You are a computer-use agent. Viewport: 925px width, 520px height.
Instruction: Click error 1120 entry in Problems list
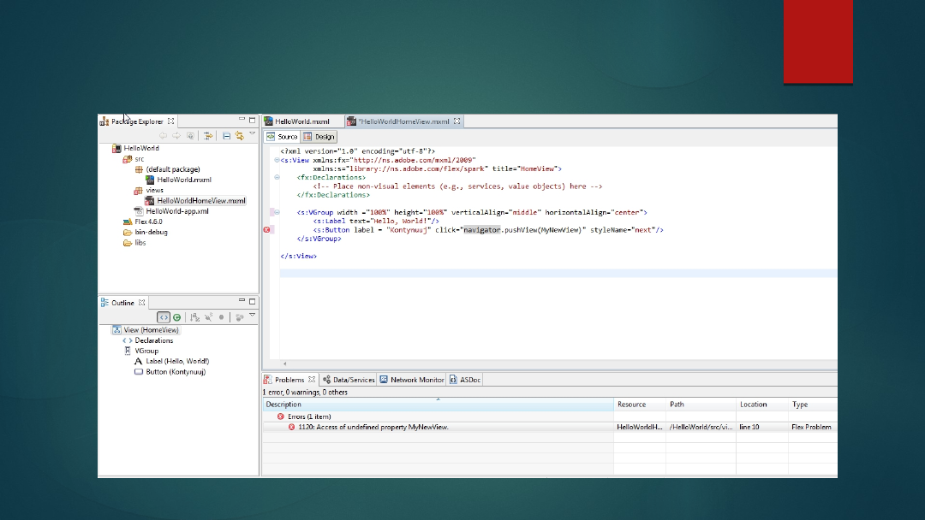(373, 427)
